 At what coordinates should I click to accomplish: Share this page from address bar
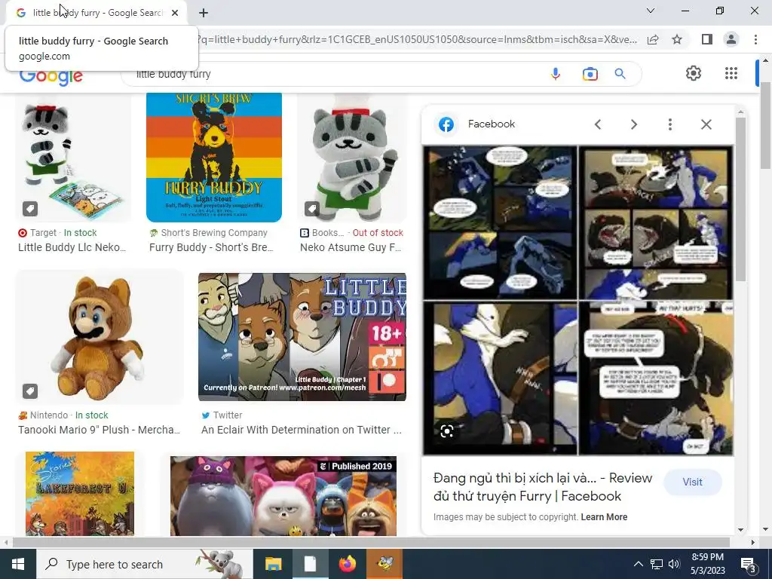point(653,39)
